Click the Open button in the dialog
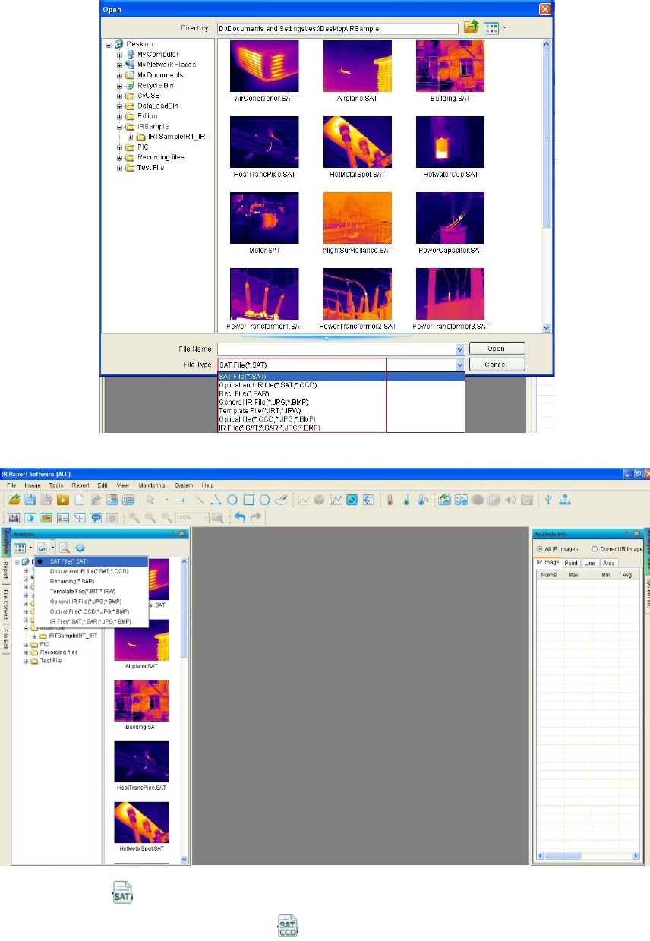Image resolution: width=650 pixels, height=941 pixels. [x=497, y=349]
